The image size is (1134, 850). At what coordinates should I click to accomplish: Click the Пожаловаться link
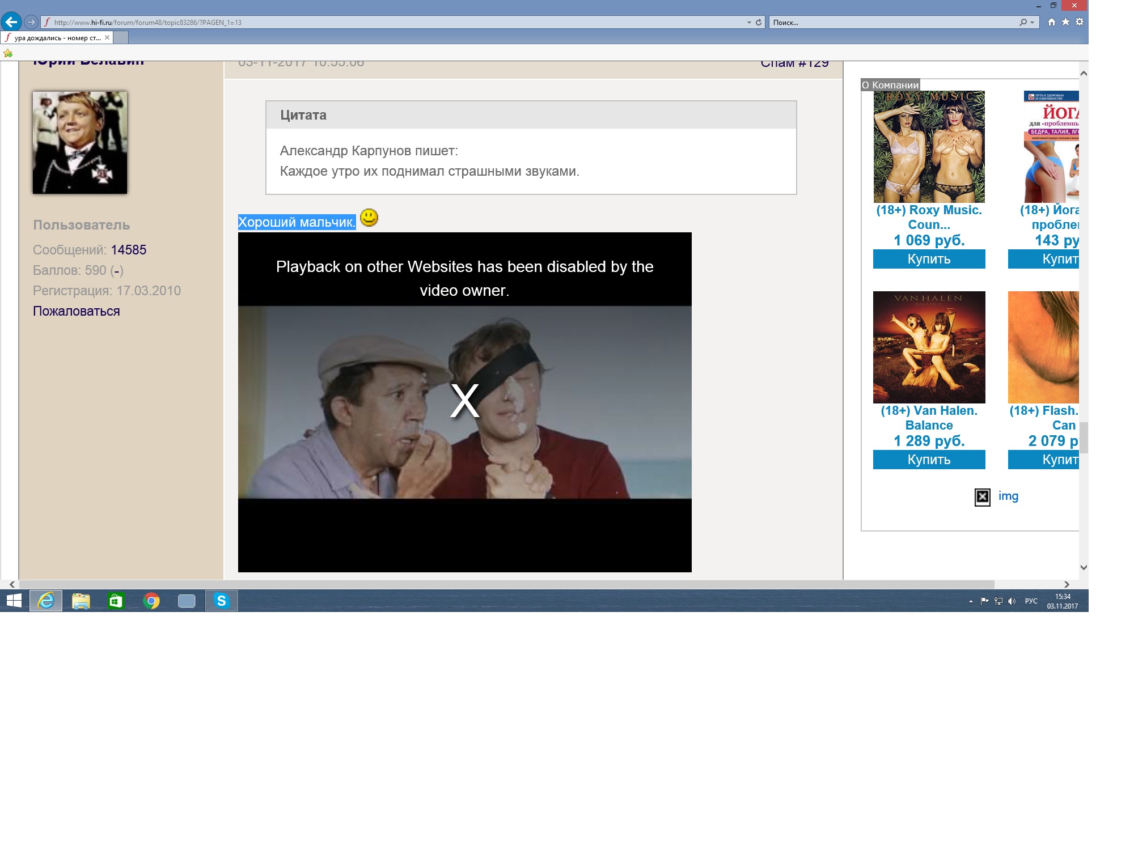pos(76,311)
